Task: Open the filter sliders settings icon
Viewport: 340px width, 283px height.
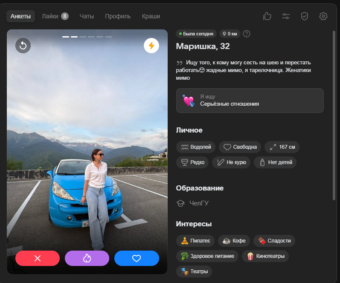Action: 286,16
